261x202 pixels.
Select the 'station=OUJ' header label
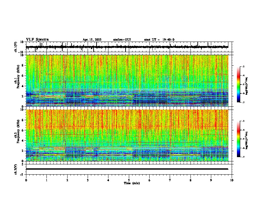pos(122,40)
